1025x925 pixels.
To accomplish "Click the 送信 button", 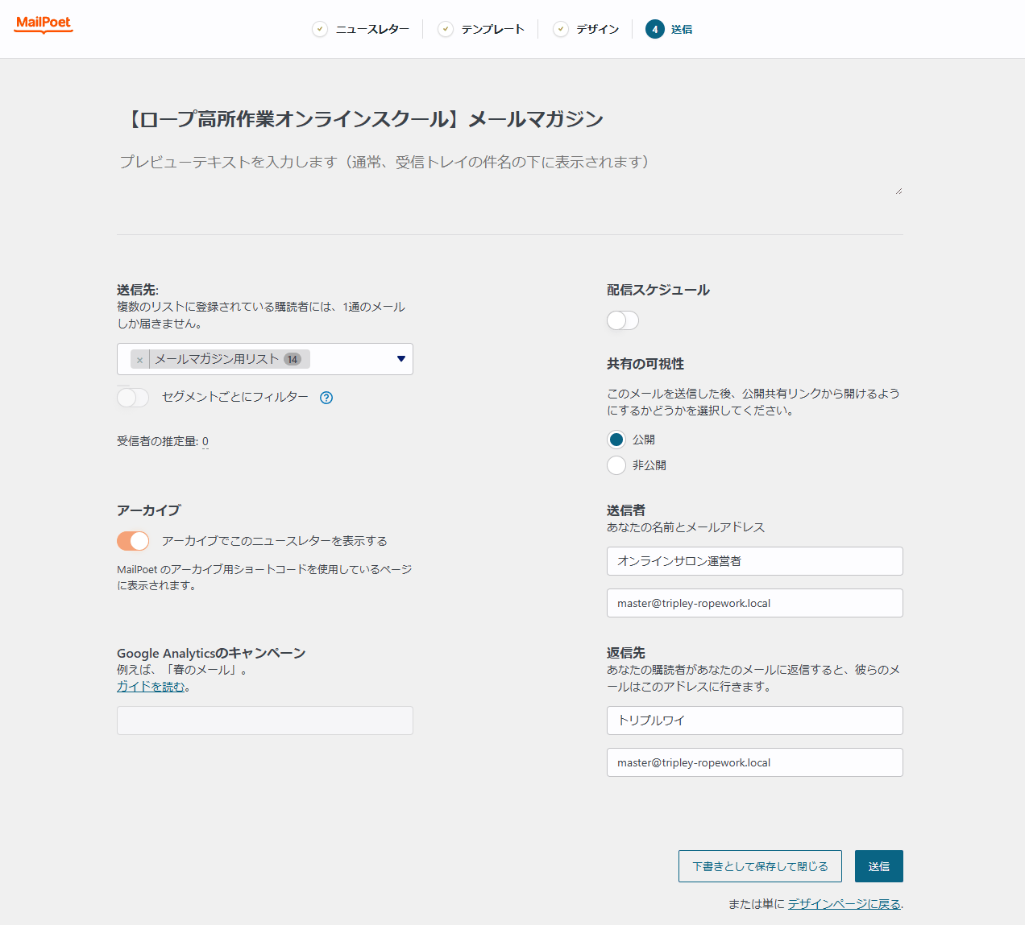I will point(879,866).
